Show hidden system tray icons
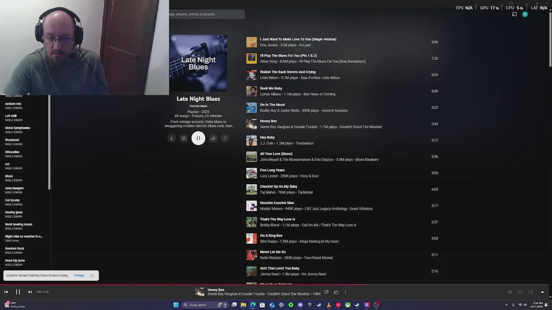This screenshot has width=552, height=310. point(507,305)
